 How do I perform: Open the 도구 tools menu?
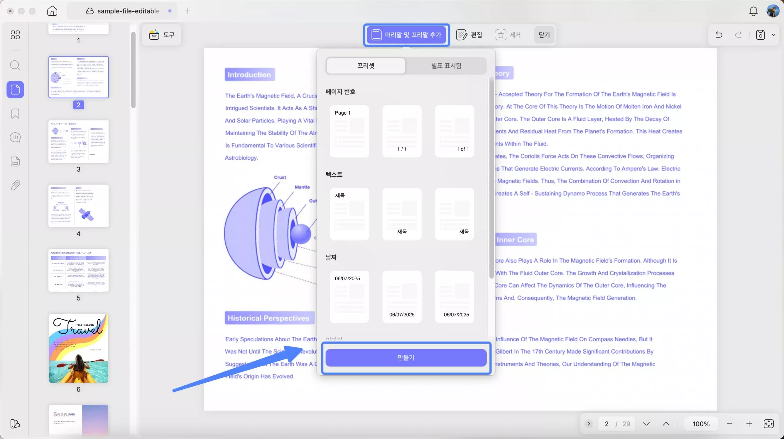tap(162, 35)
